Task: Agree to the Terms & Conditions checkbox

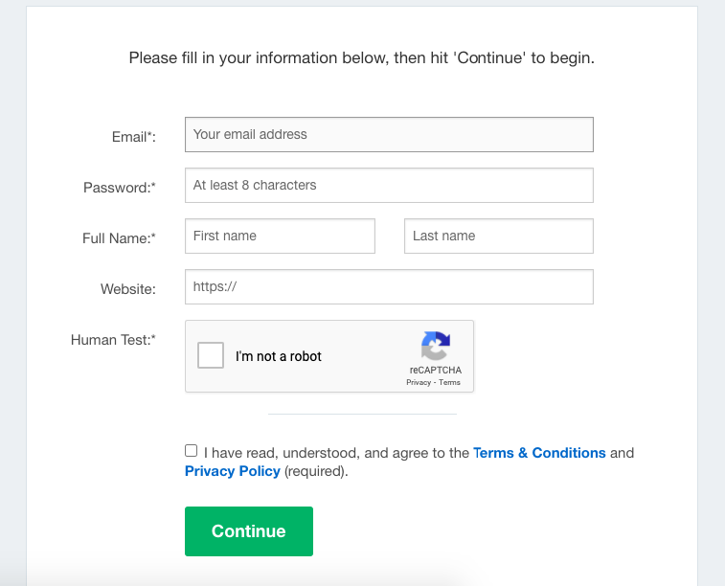Action: coord(192,451)
